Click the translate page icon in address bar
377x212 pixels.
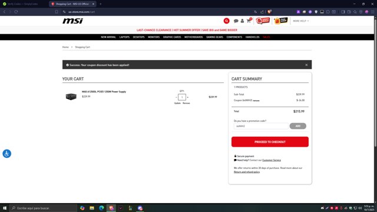click(x=255, y=12)
